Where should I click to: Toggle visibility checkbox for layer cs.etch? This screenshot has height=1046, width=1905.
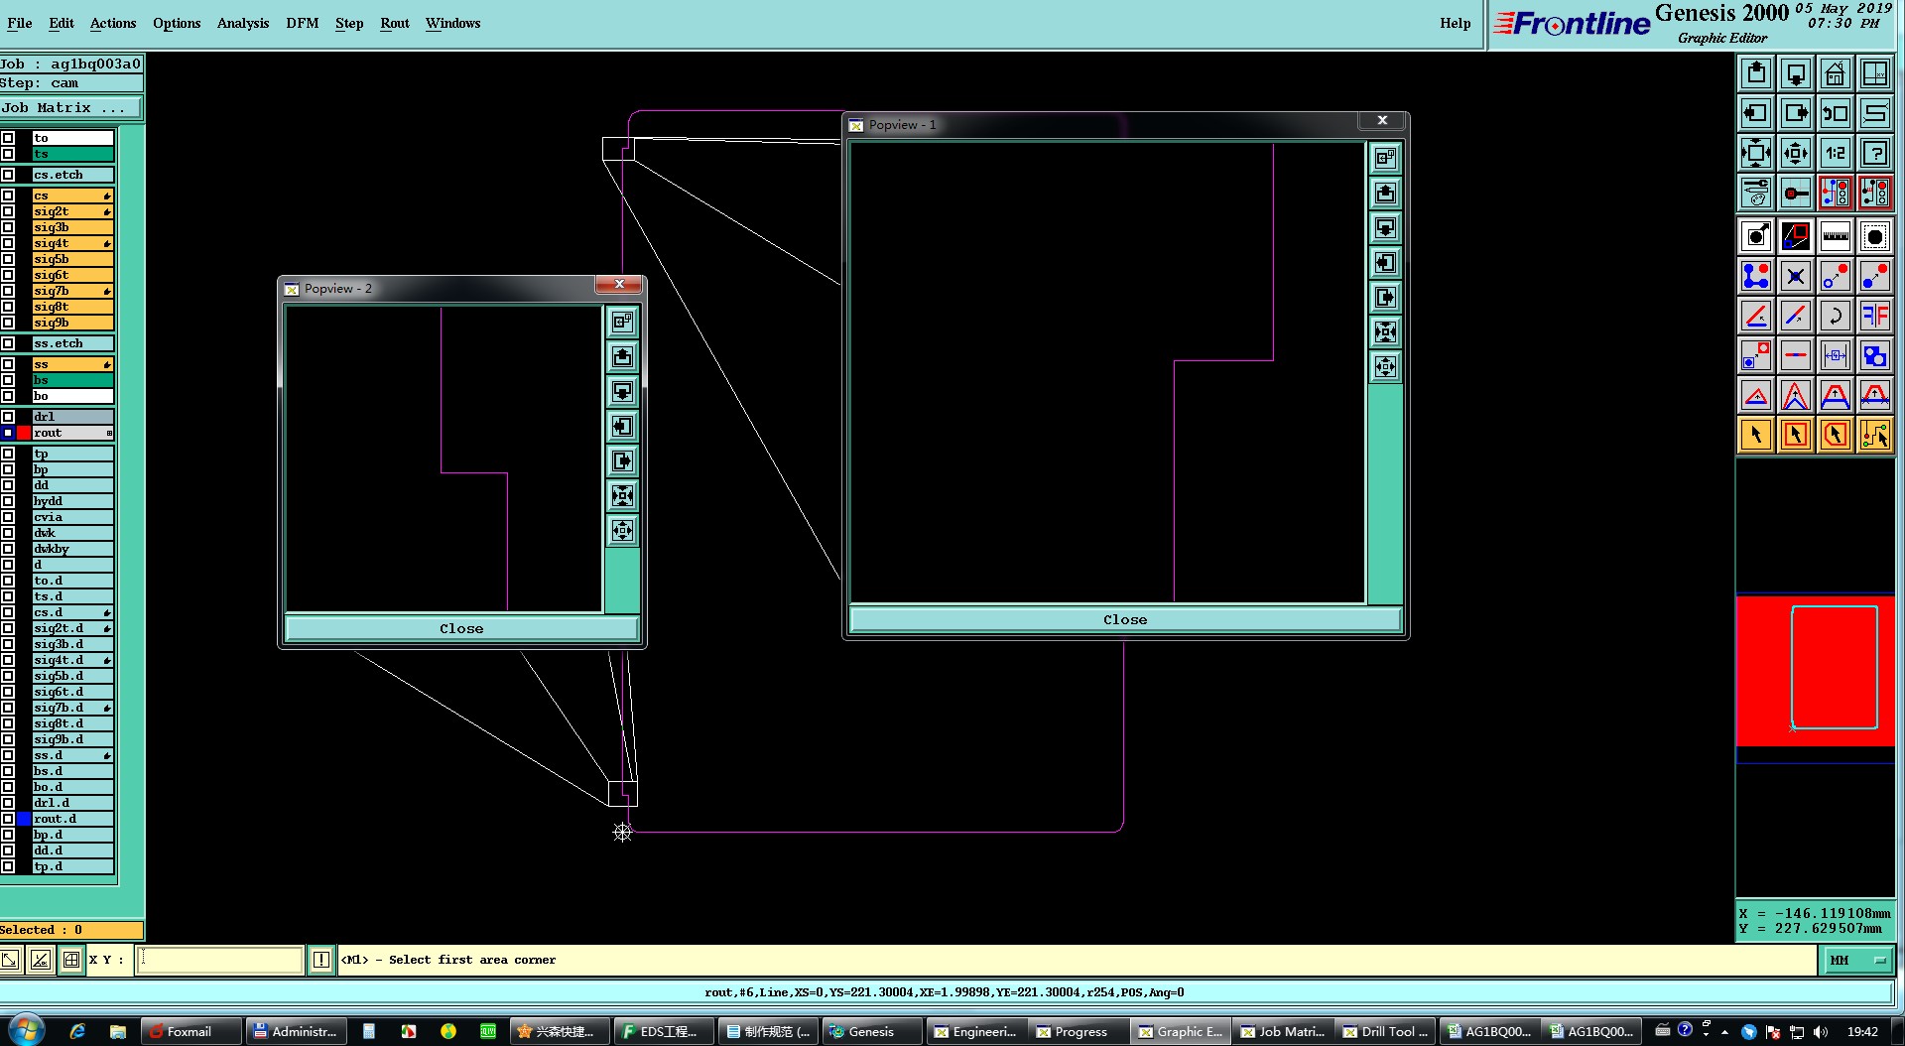click(x=8, y=175)
